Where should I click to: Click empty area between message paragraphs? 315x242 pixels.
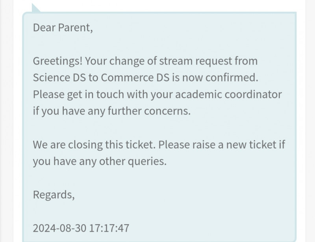point(157,128)
